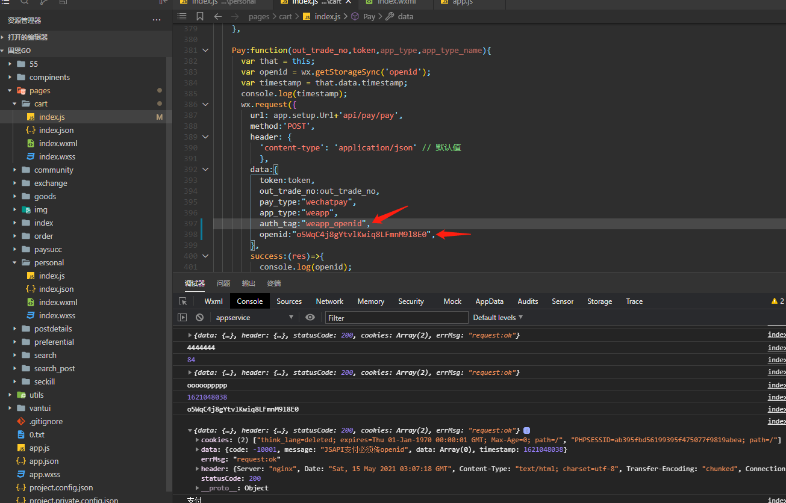Image resolution: width=786 pixels, height=503 pixels.
Task: Click the green folder icon of utils
Action: (21, 395)
